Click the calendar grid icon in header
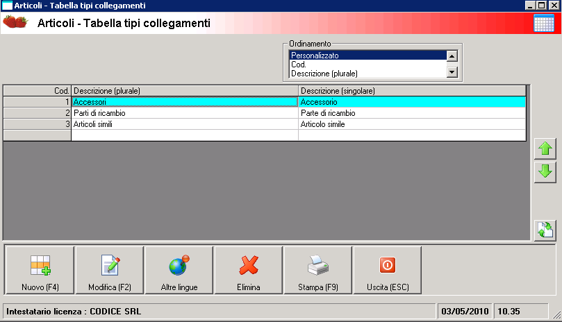 coord(544,24)
